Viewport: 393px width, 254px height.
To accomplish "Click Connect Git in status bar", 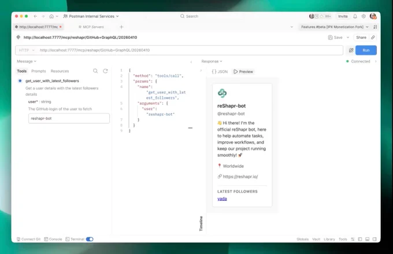I will 28,239.
